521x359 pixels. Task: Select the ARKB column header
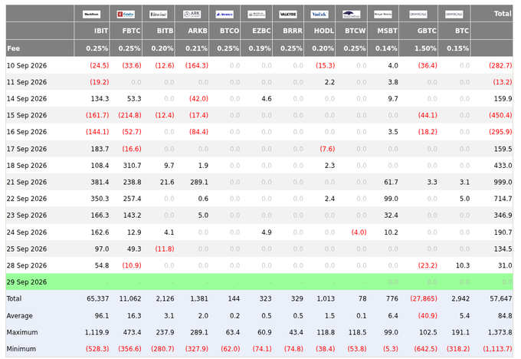(198, 31)
